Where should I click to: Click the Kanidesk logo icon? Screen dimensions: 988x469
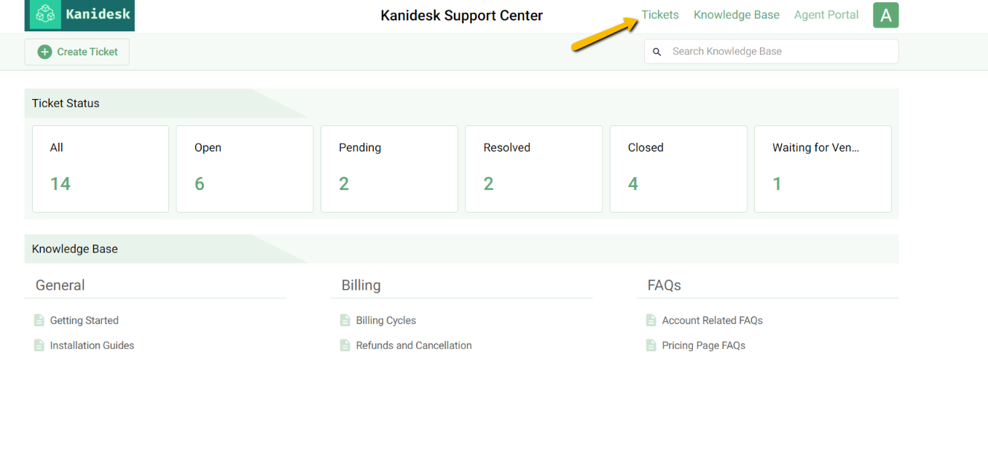44,15
